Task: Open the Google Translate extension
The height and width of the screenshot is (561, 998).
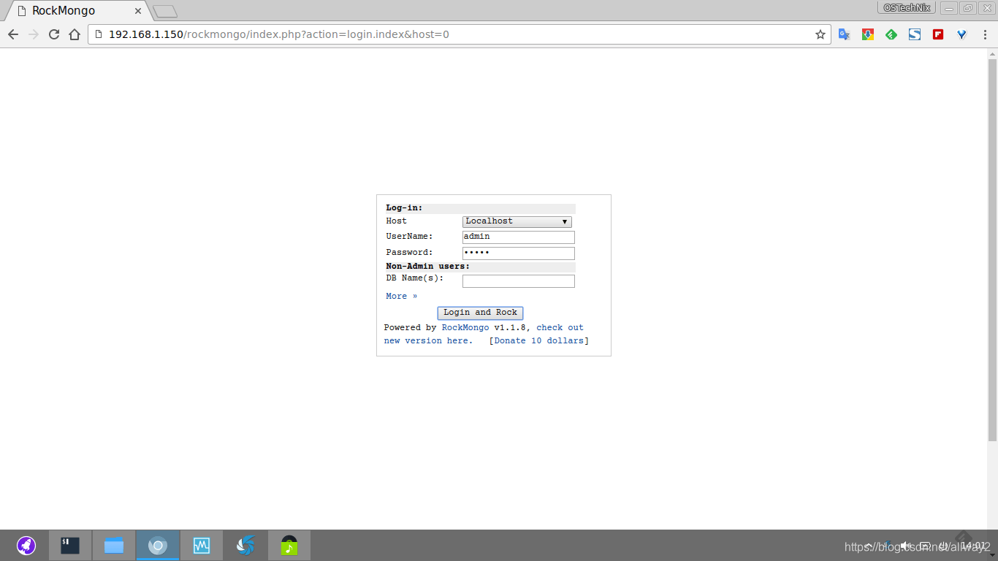Action: click(x=844, y=34)
